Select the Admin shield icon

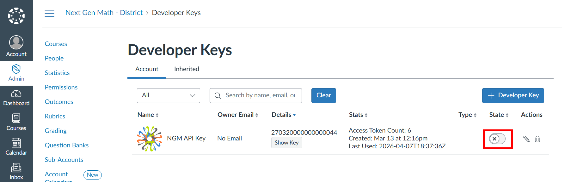click(16, 69)
